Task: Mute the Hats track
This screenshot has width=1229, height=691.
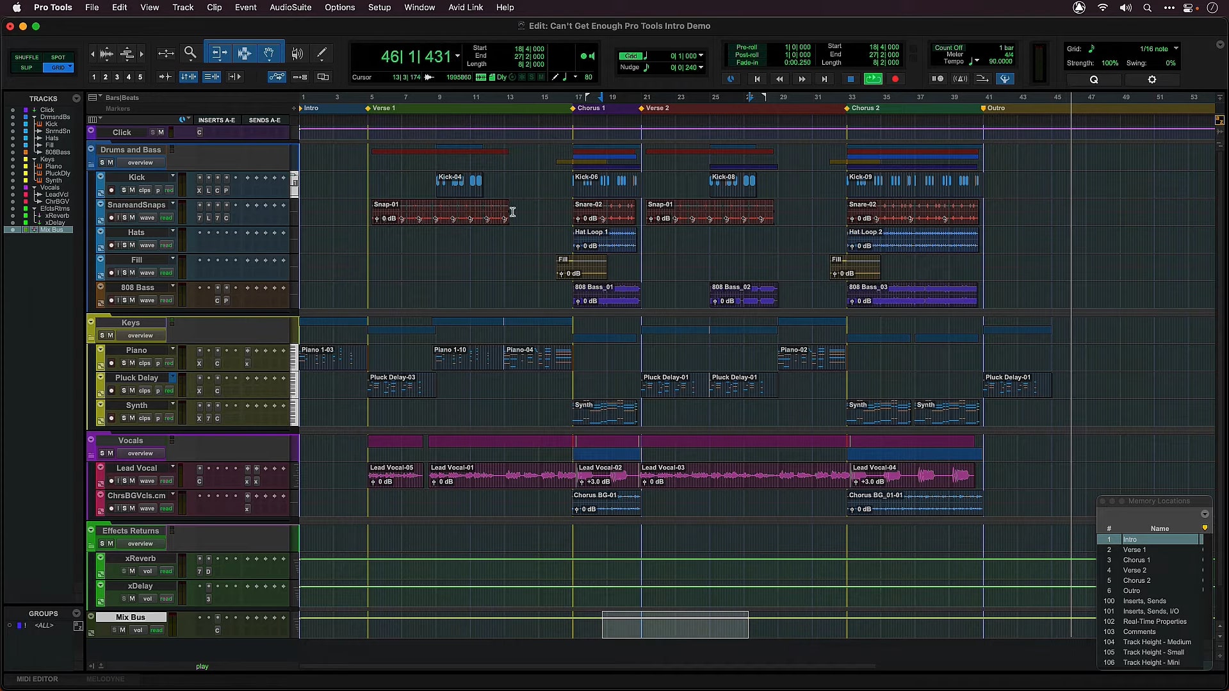Action: pos(133,245)
